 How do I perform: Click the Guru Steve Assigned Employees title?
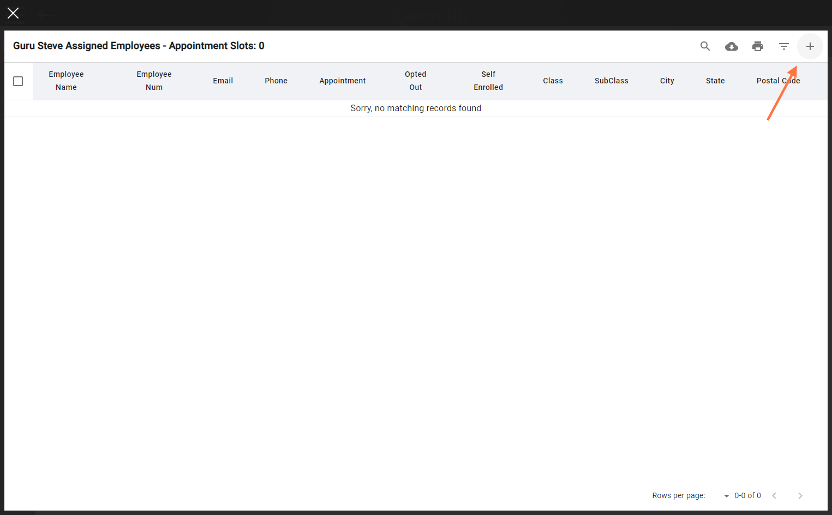click(139, 46)
